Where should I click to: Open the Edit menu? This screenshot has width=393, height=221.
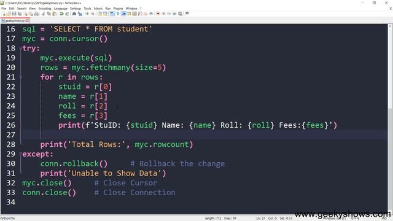pos(12,8)
